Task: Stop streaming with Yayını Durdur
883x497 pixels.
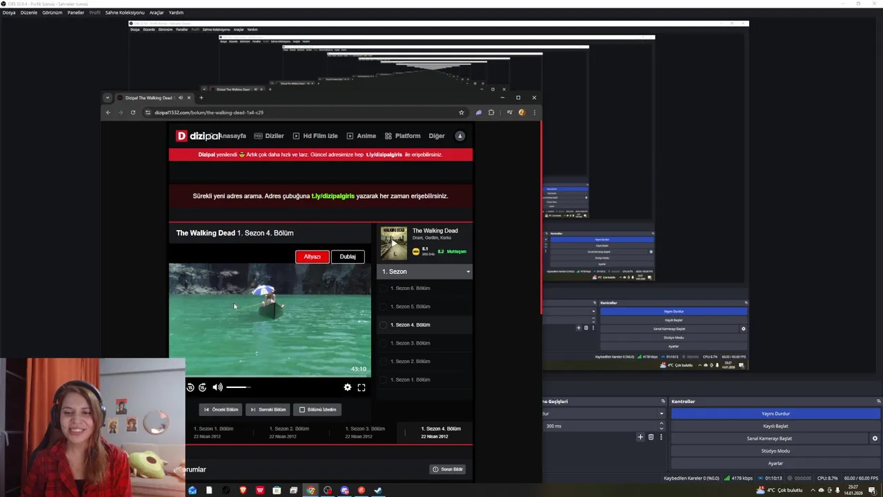Action: click(775, 413)
